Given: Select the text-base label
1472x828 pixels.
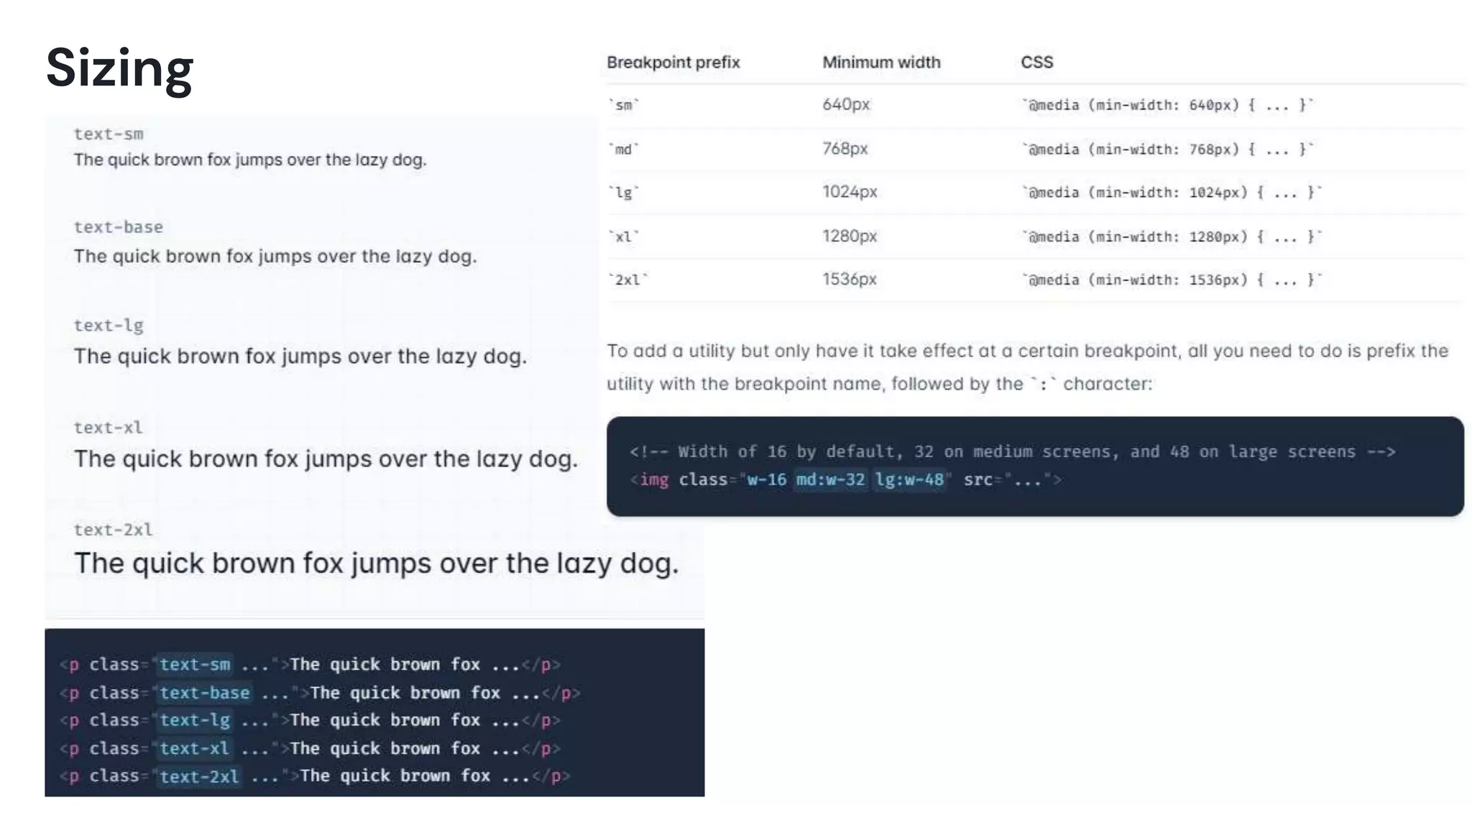Looking at the screenshot, I should 119,227.
